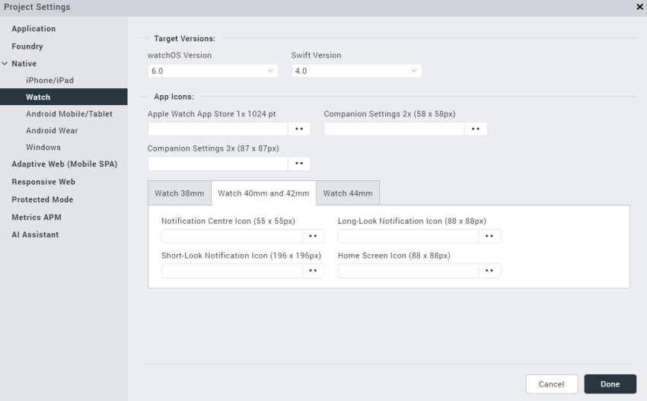Open the watchOS Version dropdown
The width and height of the screenshot is (647, 401).
213,71
